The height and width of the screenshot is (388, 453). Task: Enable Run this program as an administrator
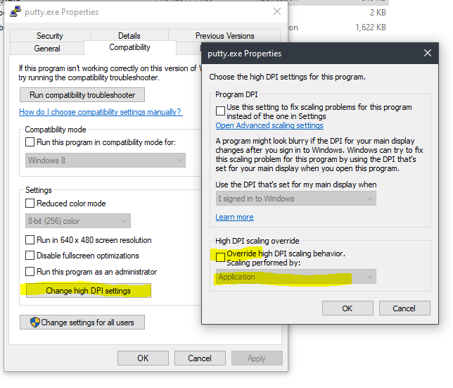point(30,272)
